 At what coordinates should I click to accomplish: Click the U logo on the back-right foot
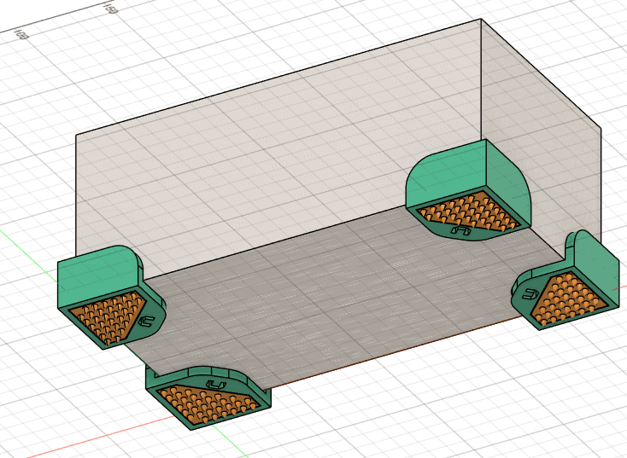click(x=460, y=229)
